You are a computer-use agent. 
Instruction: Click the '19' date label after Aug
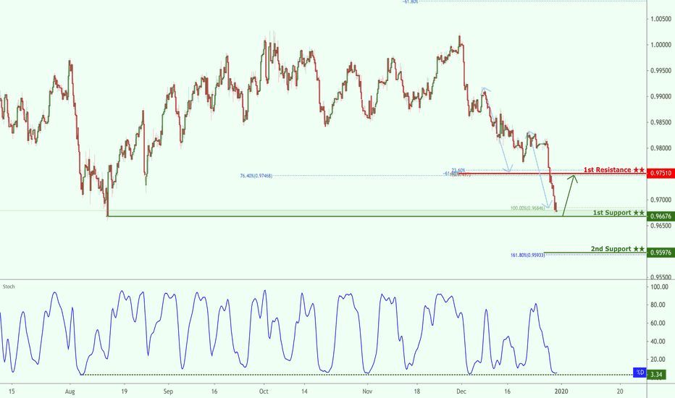(124, 391)
